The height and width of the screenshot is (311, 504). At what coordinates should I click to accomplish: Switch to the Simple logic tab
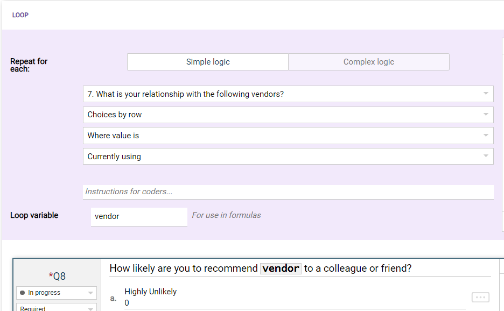208,62
